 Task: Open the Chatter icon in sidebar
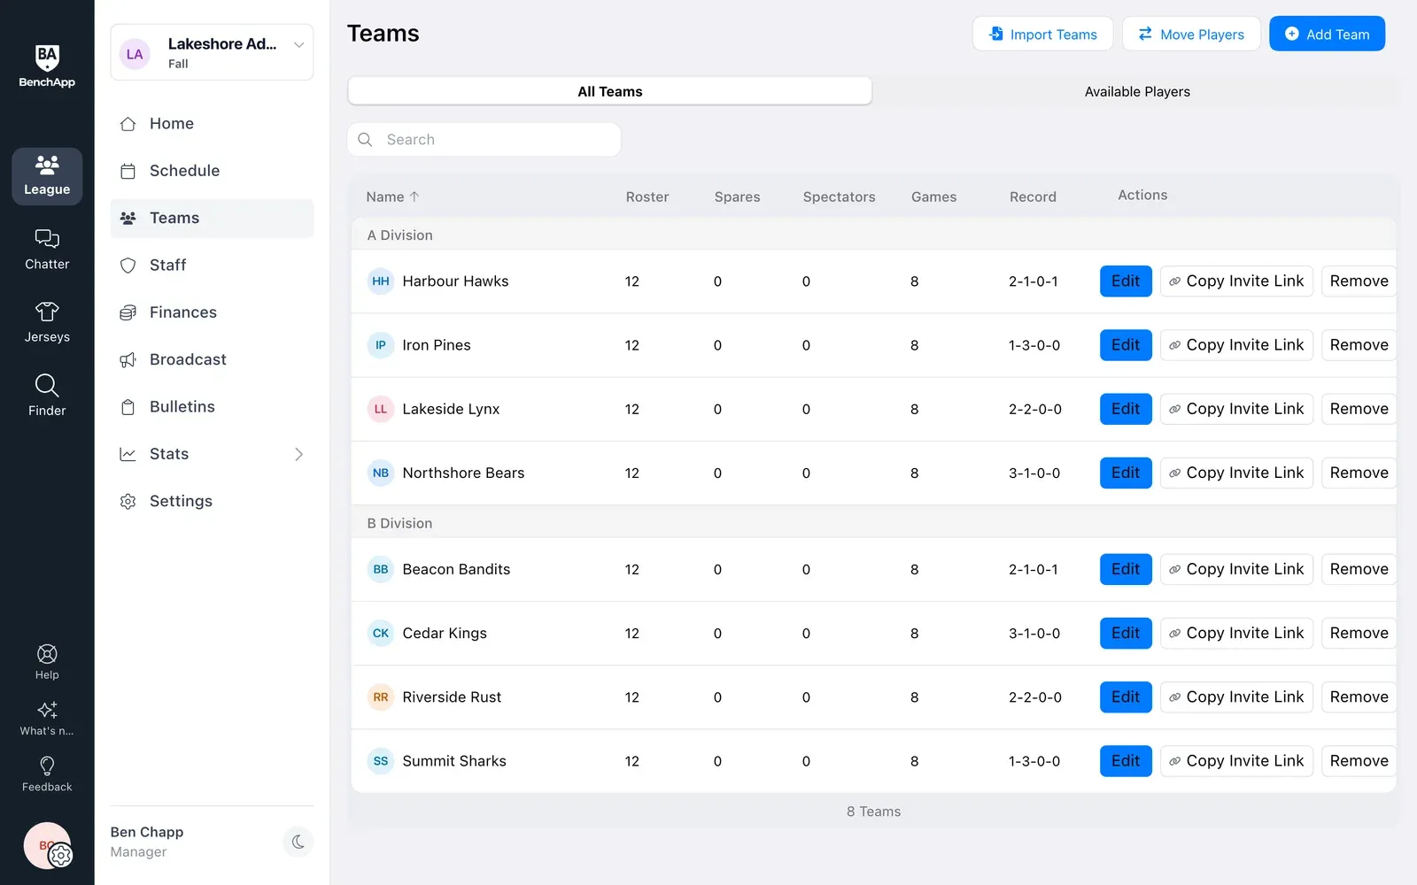47,250
